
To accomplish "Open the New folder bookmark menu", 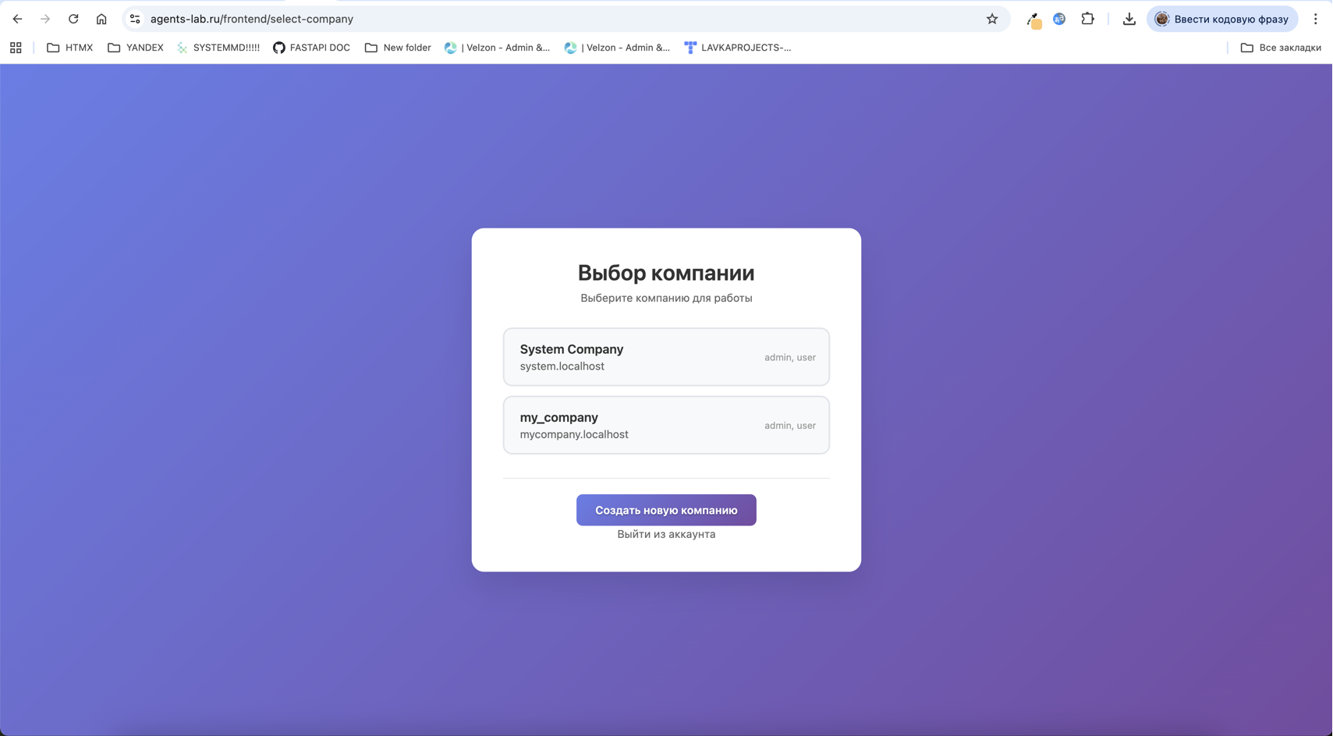I will [x=397, y=48].
